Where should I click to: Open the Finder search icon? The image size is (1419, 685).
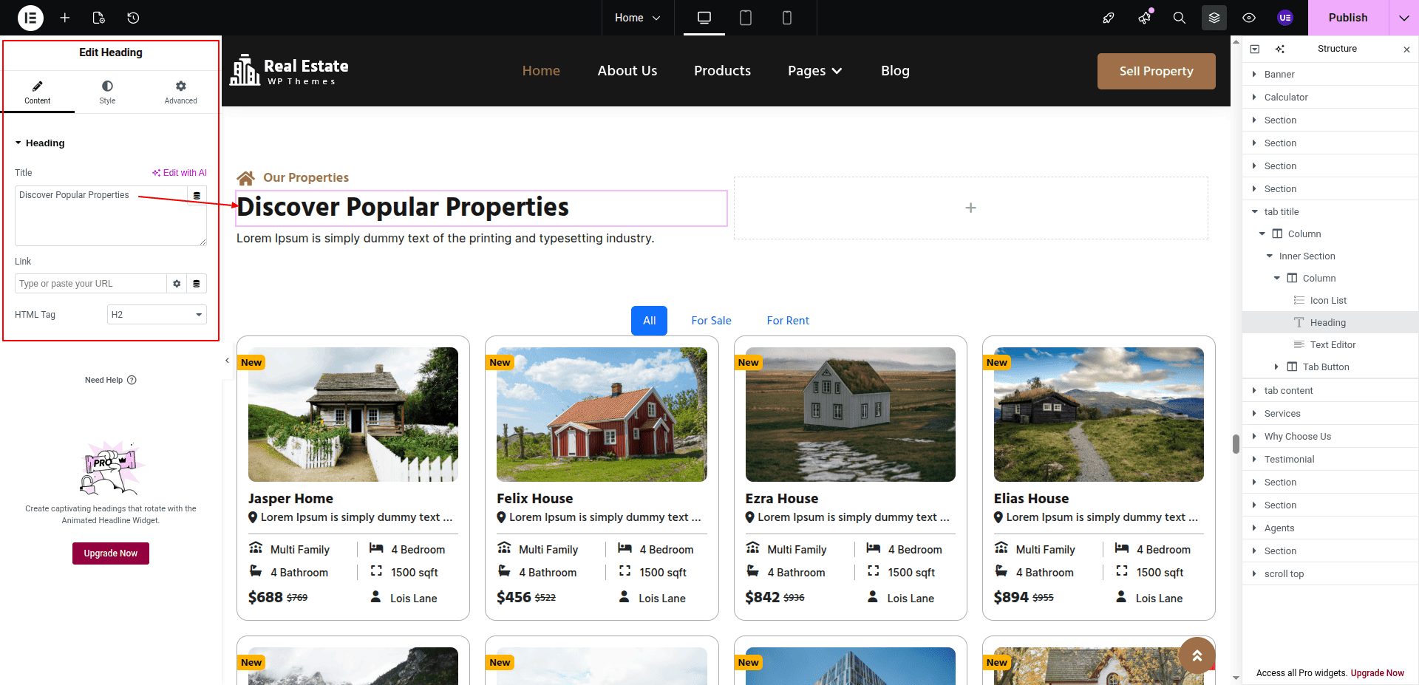point(1179,18)
